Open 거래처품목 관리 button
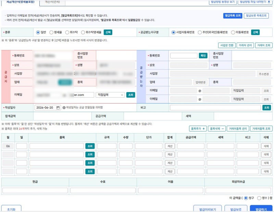The height and width of the screenshot is (212, 274). (x=238, y=129)
